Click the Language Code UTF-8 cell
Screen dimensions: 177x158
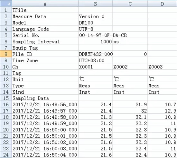tap(95, 29)
